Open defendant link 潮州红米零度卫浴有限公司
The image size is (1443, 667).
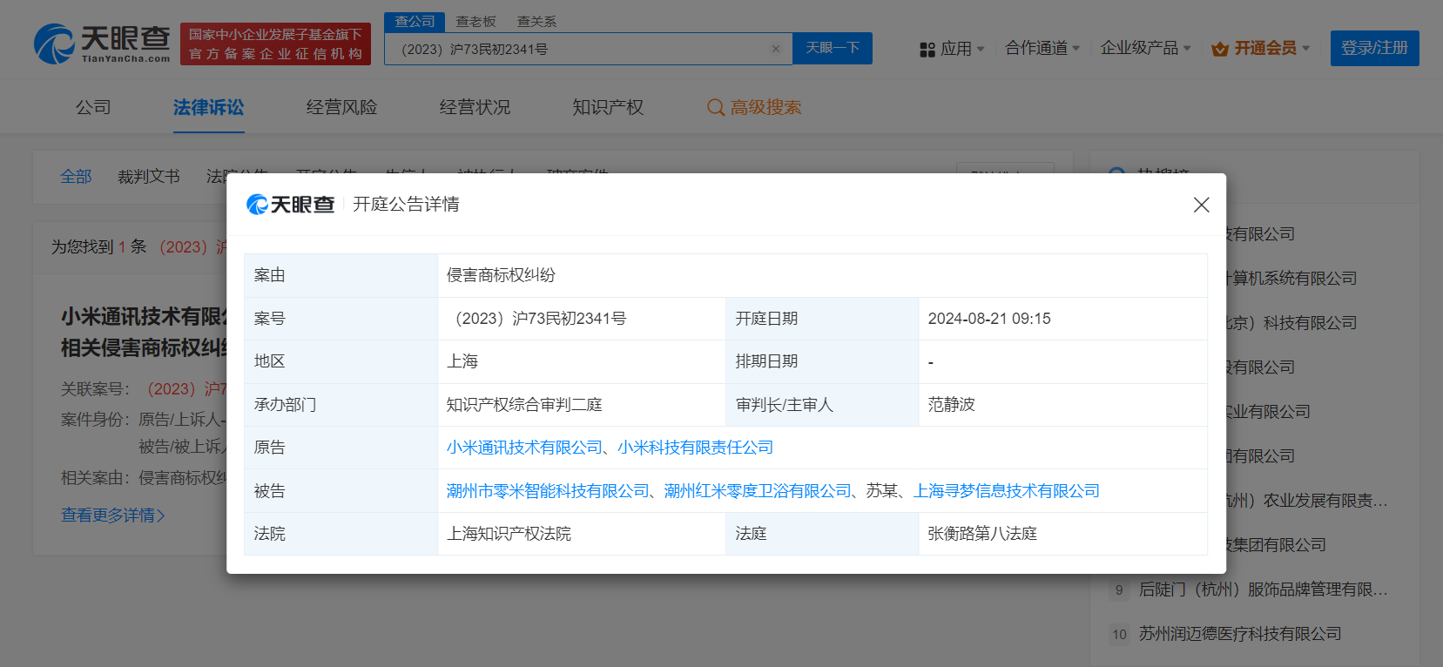click(x=758, y=491)
